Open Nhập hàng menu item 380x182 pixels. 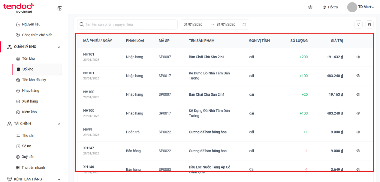coord(30,91)
